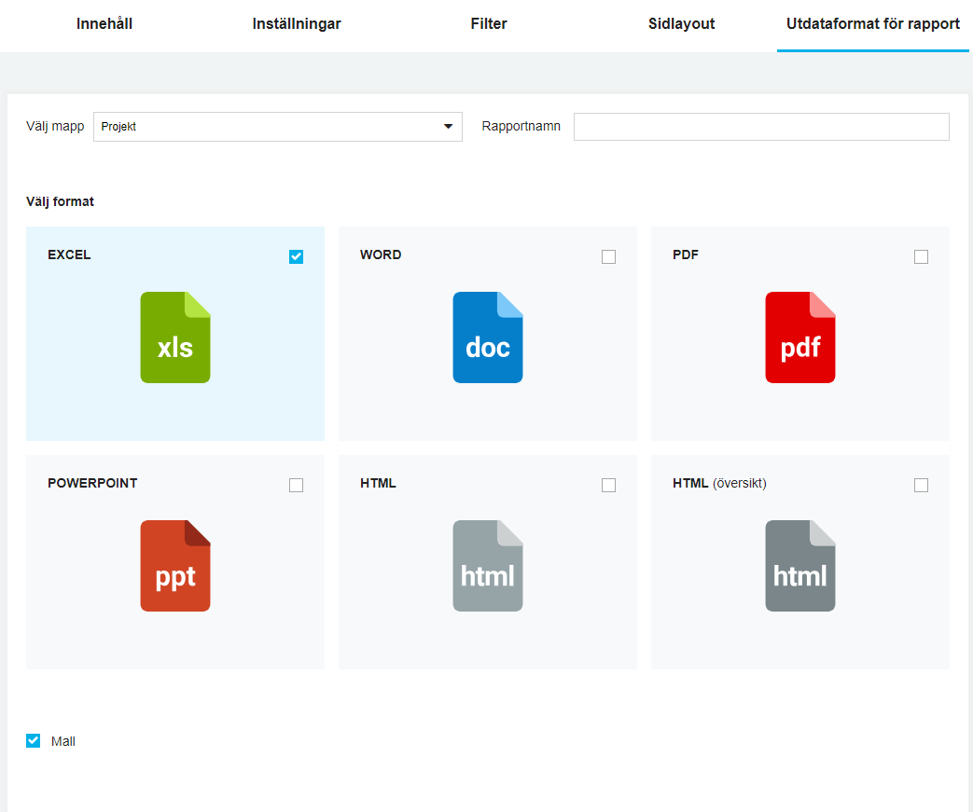
Task: Tick the HTML format checkbox
Action: click(x=609, y=485)
